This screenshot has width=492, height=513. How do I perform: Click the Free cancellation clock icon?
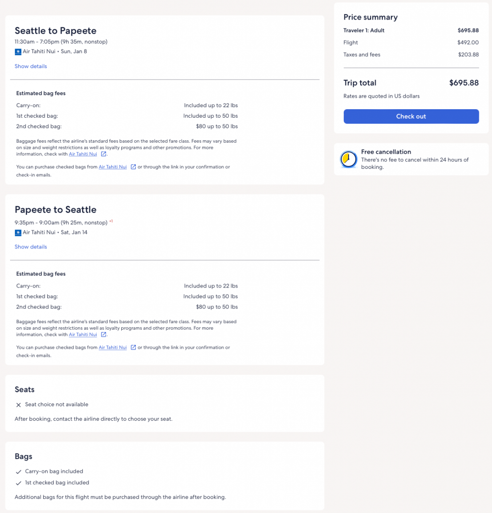click(x=347, y=159)
